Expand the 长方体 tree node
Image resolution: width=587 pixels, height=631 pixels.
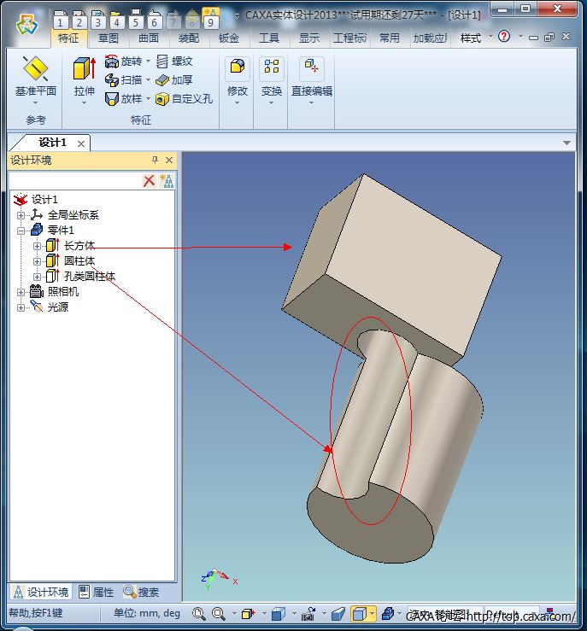click(37, 246)
